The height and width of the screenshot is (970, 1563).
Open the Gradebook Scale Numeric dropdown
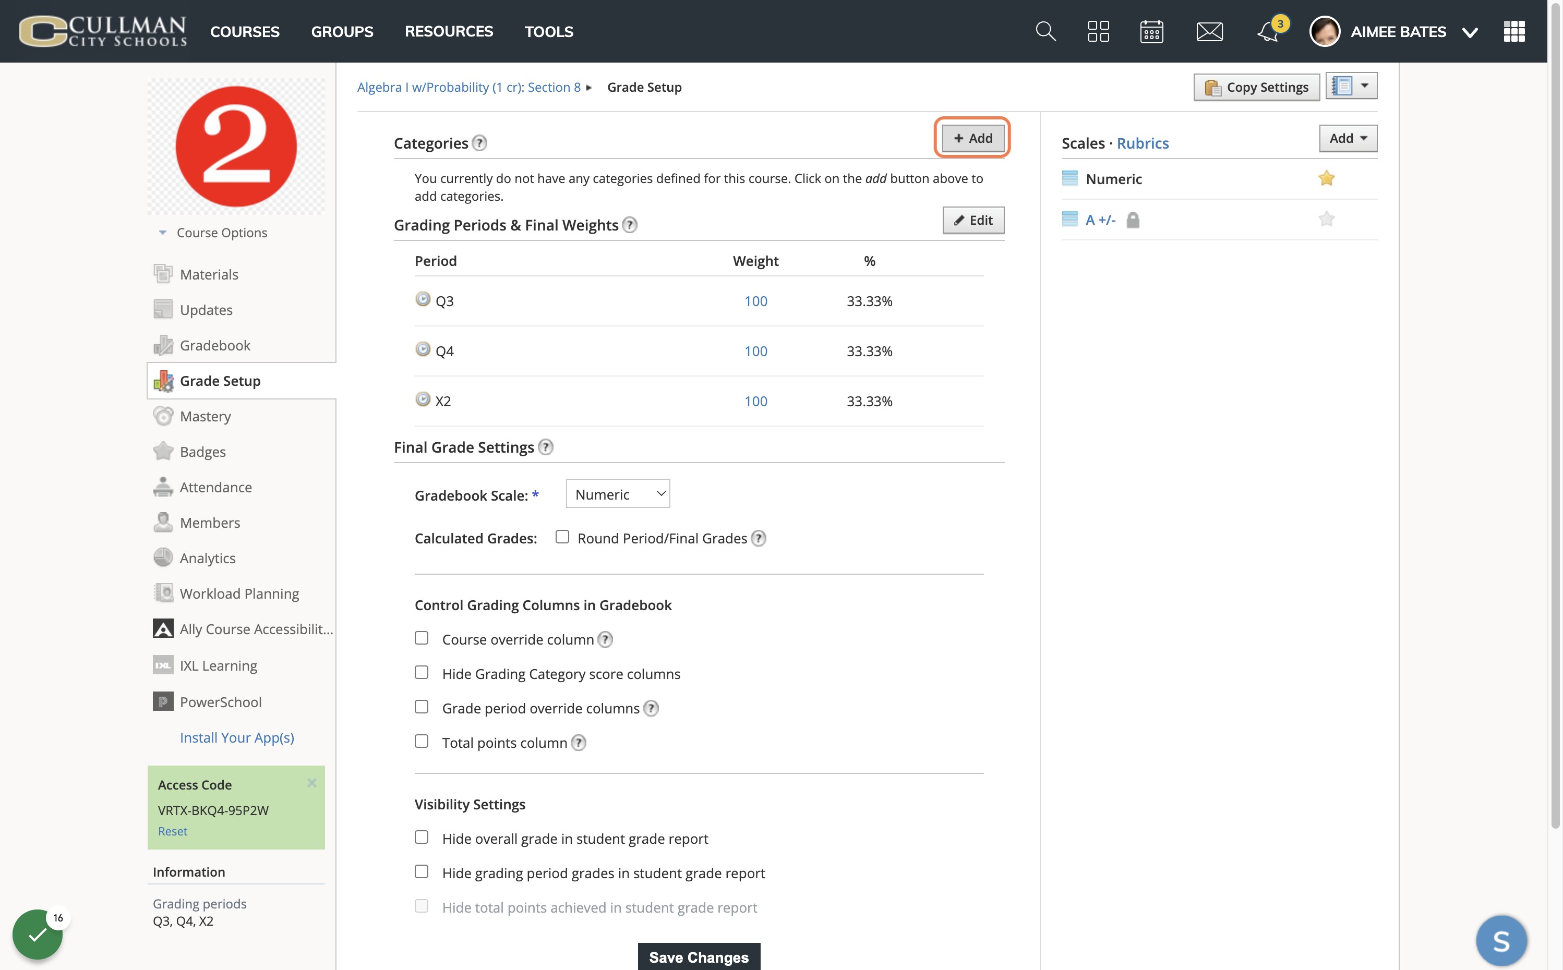coord(618,494)
